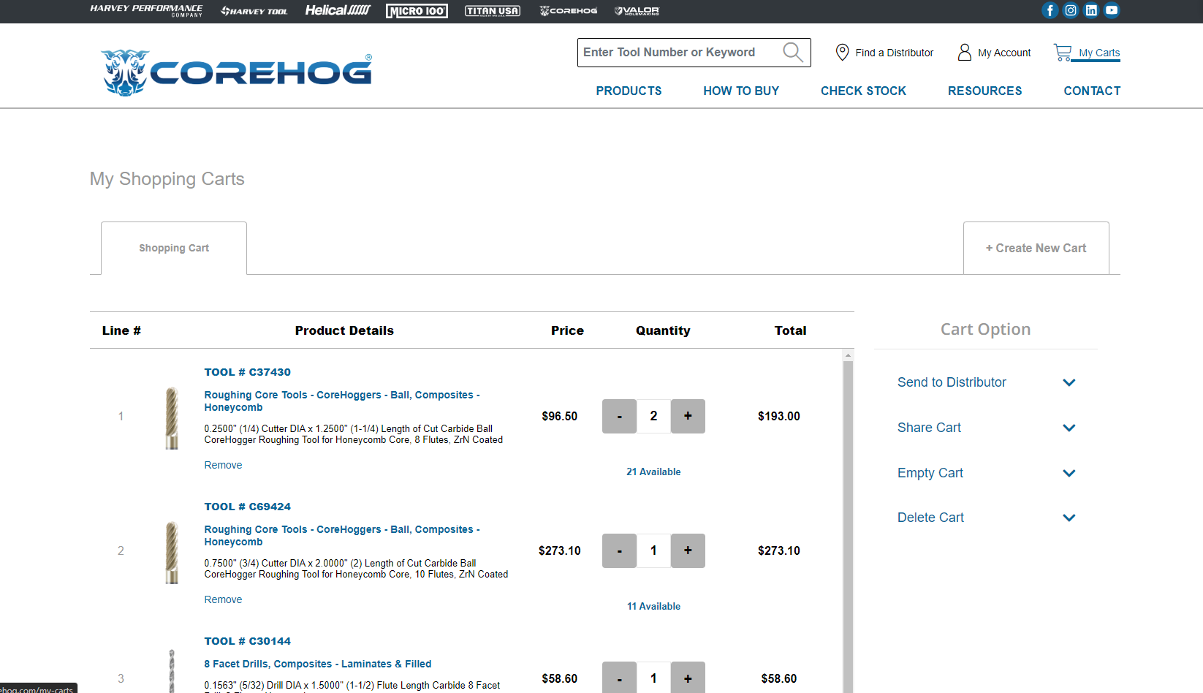Screen dimensions: 1203x693
Task: Open Find a Distributor location pin icon
Action: tap(842, 52)
